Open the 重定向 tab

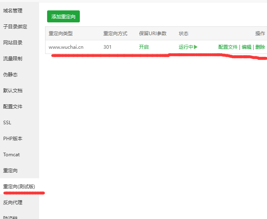pos(10,171)
